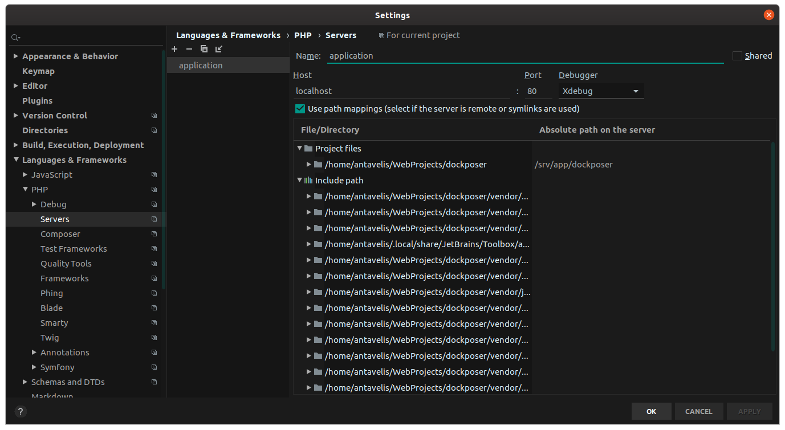This screenshot has width=785, height=430.
Task: Select Quality Tools settings
Action: click(66, 264)
